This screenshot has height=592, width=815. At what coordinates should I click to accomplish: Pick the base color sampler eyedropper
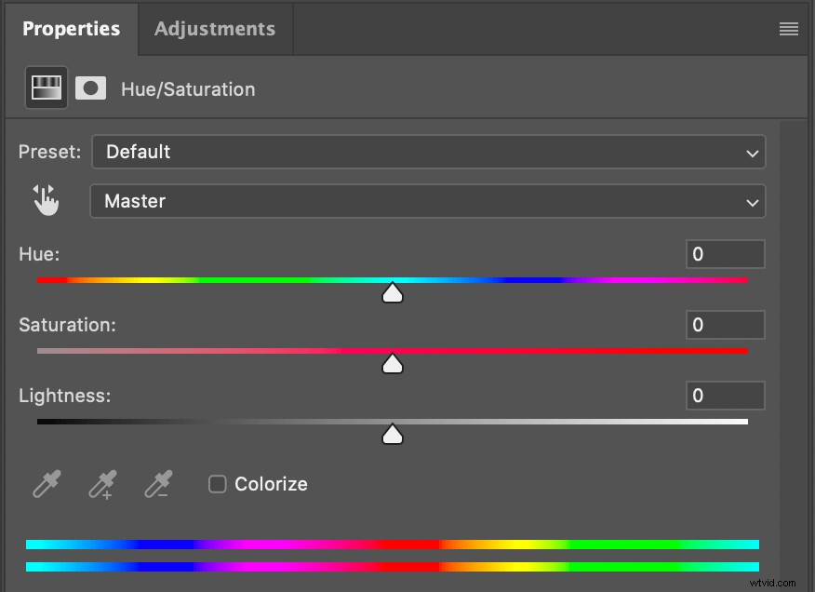46,483
